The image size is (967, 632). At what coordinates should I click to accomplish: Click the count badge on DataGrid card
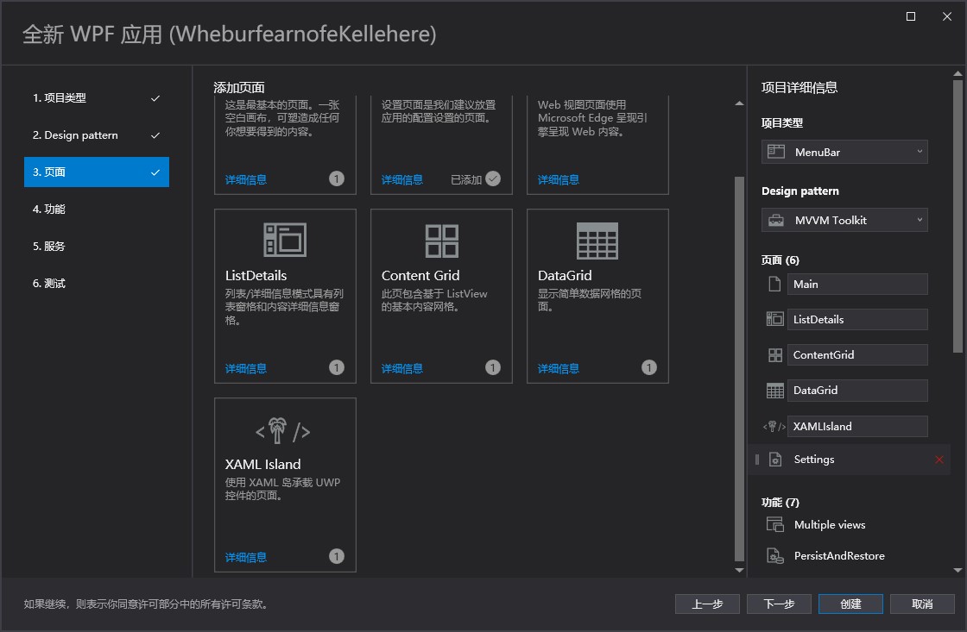coord(648,368)
